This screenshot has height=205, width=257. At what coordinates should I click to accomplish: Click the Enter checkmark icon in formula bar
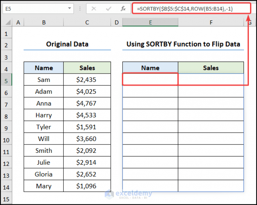point(108,8)
